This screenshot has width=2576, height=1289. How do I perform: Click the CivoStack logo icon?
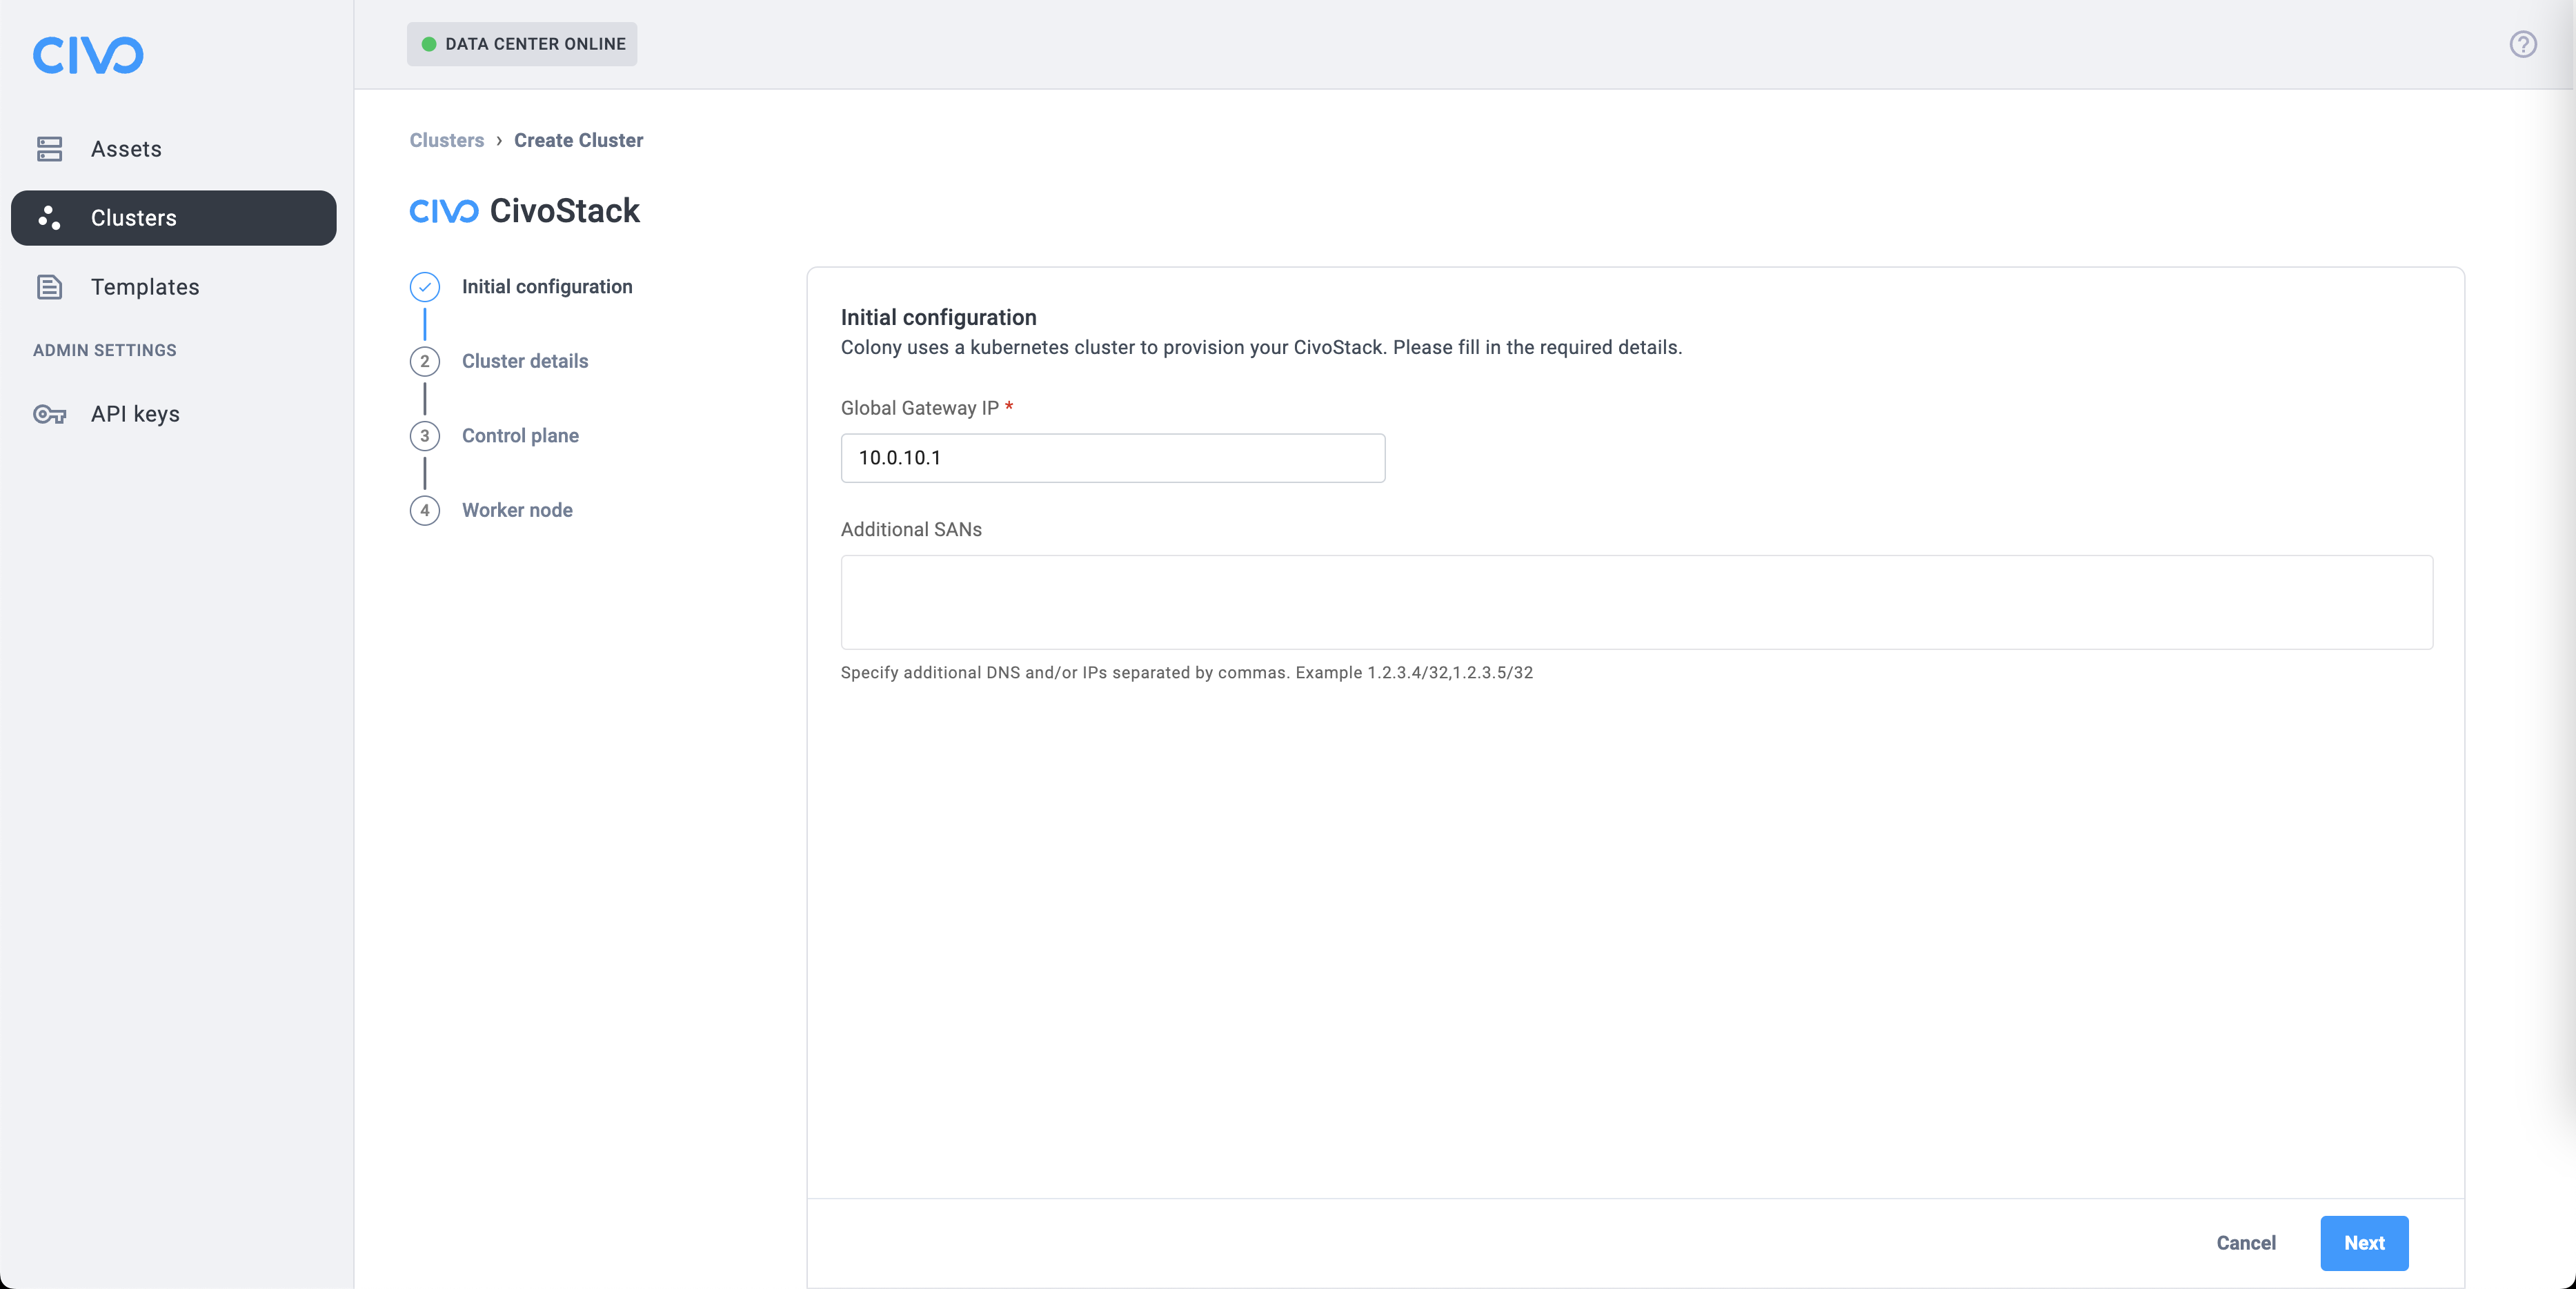pyautogui.click(x=444, y=209)
